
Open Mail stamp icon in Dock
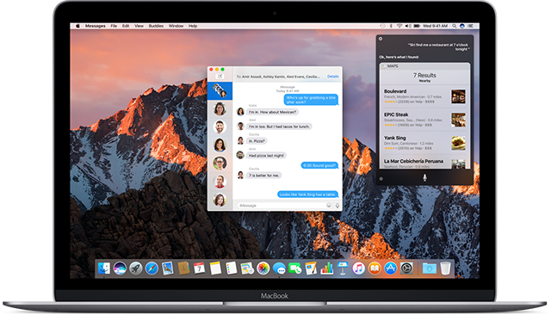(x=168, y=269)
